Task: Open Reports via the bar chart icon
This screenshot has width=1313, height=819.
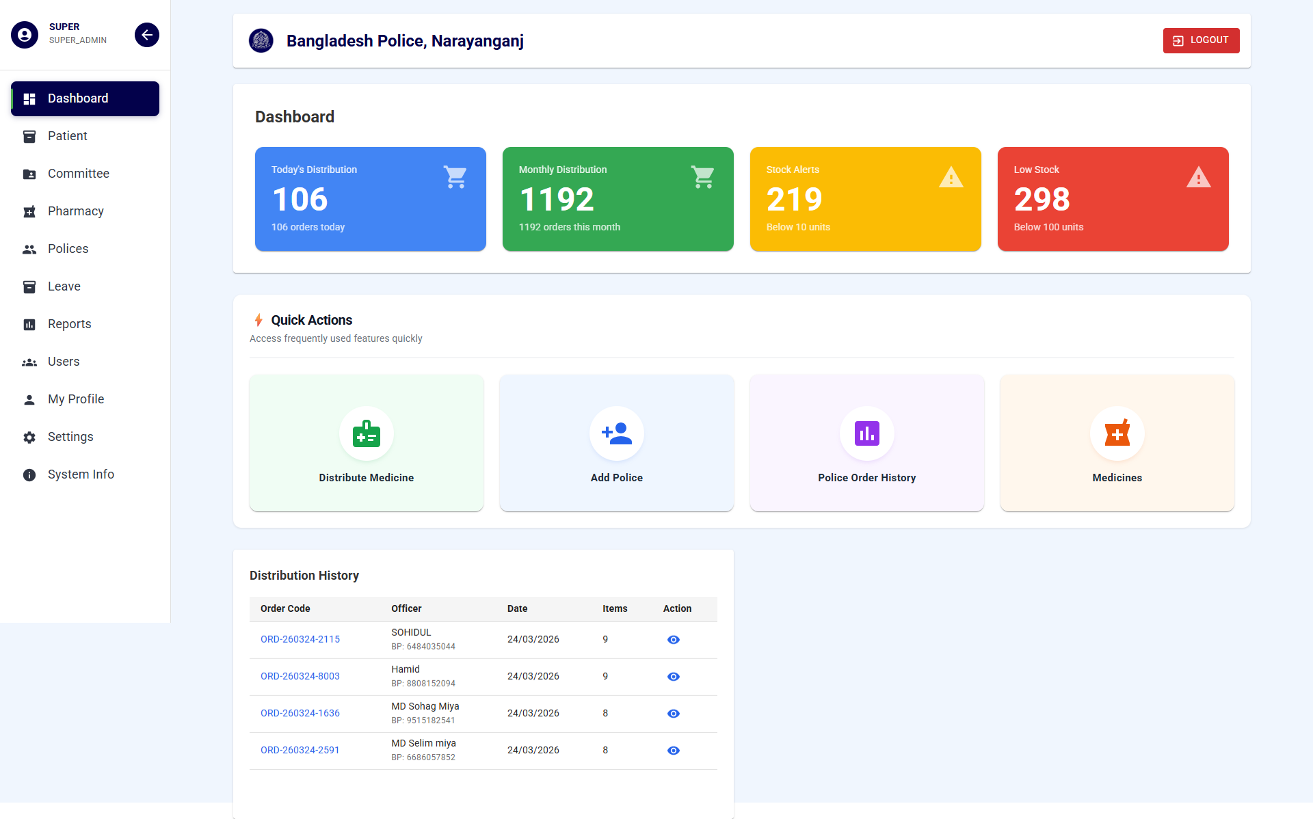Action: point(29,324)
